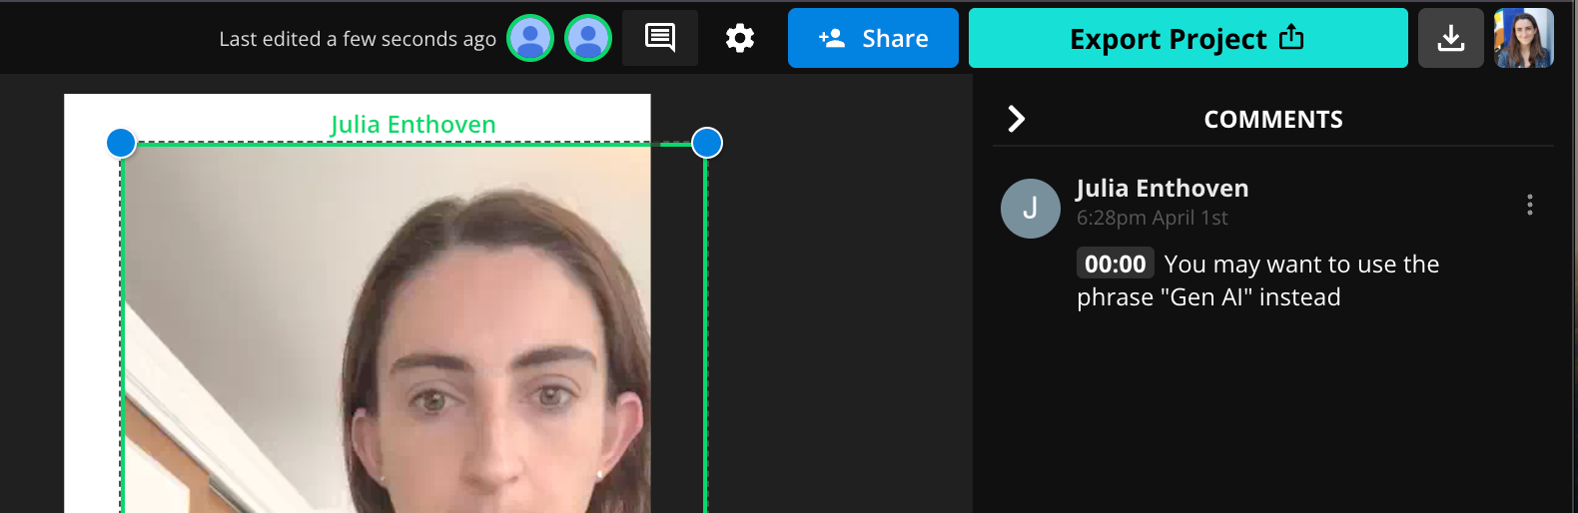Open the user profile photo menu
The image size is (1578, 513).
[1523, 38]
